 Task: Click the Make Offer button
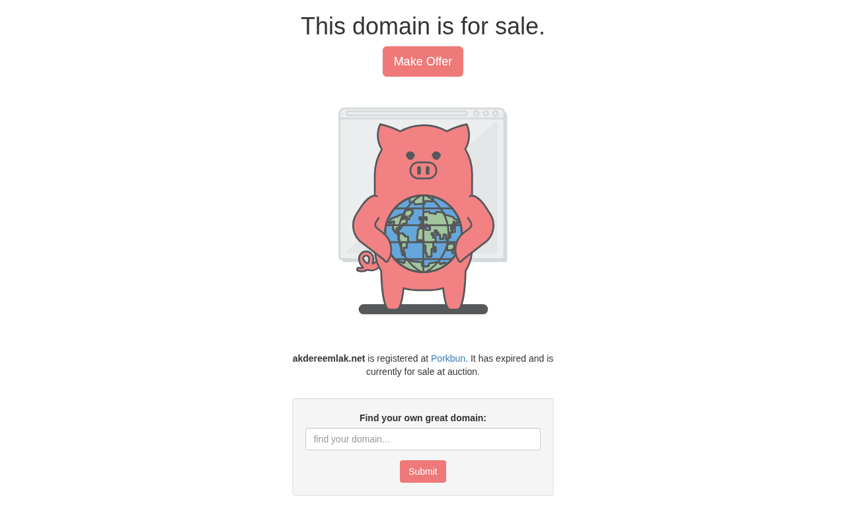423,61
